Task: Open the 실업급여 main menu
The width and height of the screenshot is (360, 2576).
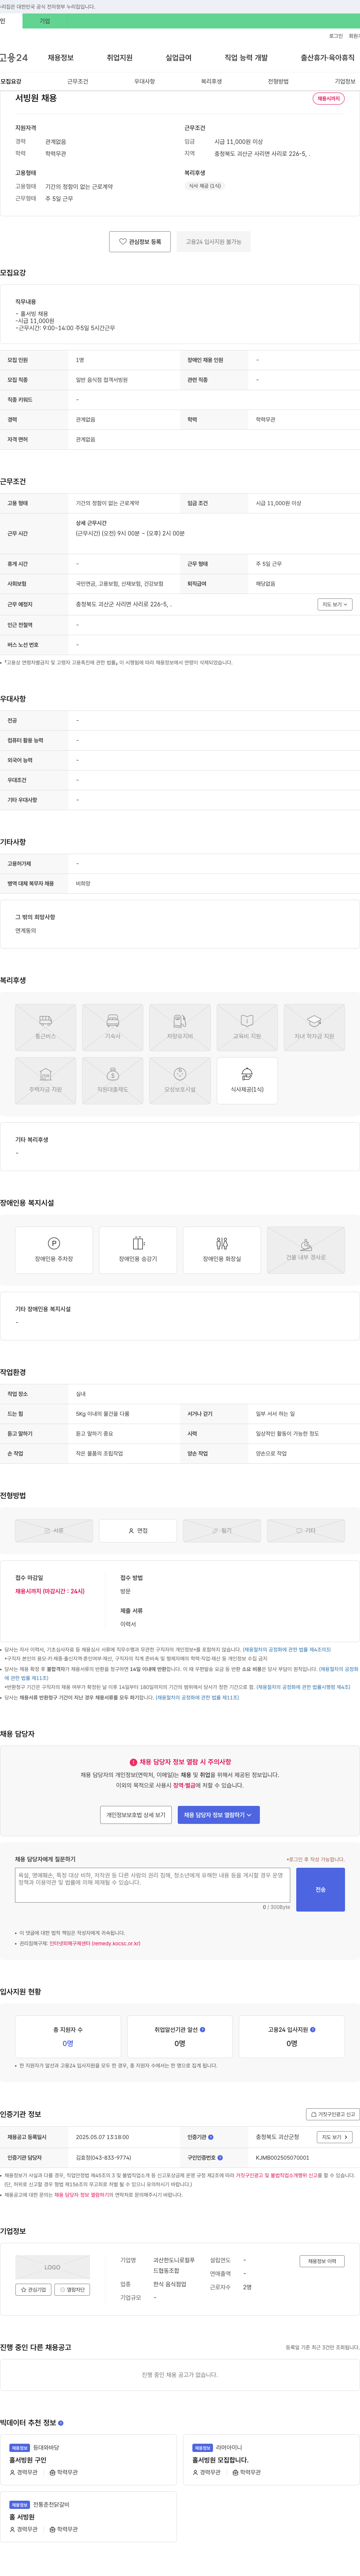Action: (178, 58)
